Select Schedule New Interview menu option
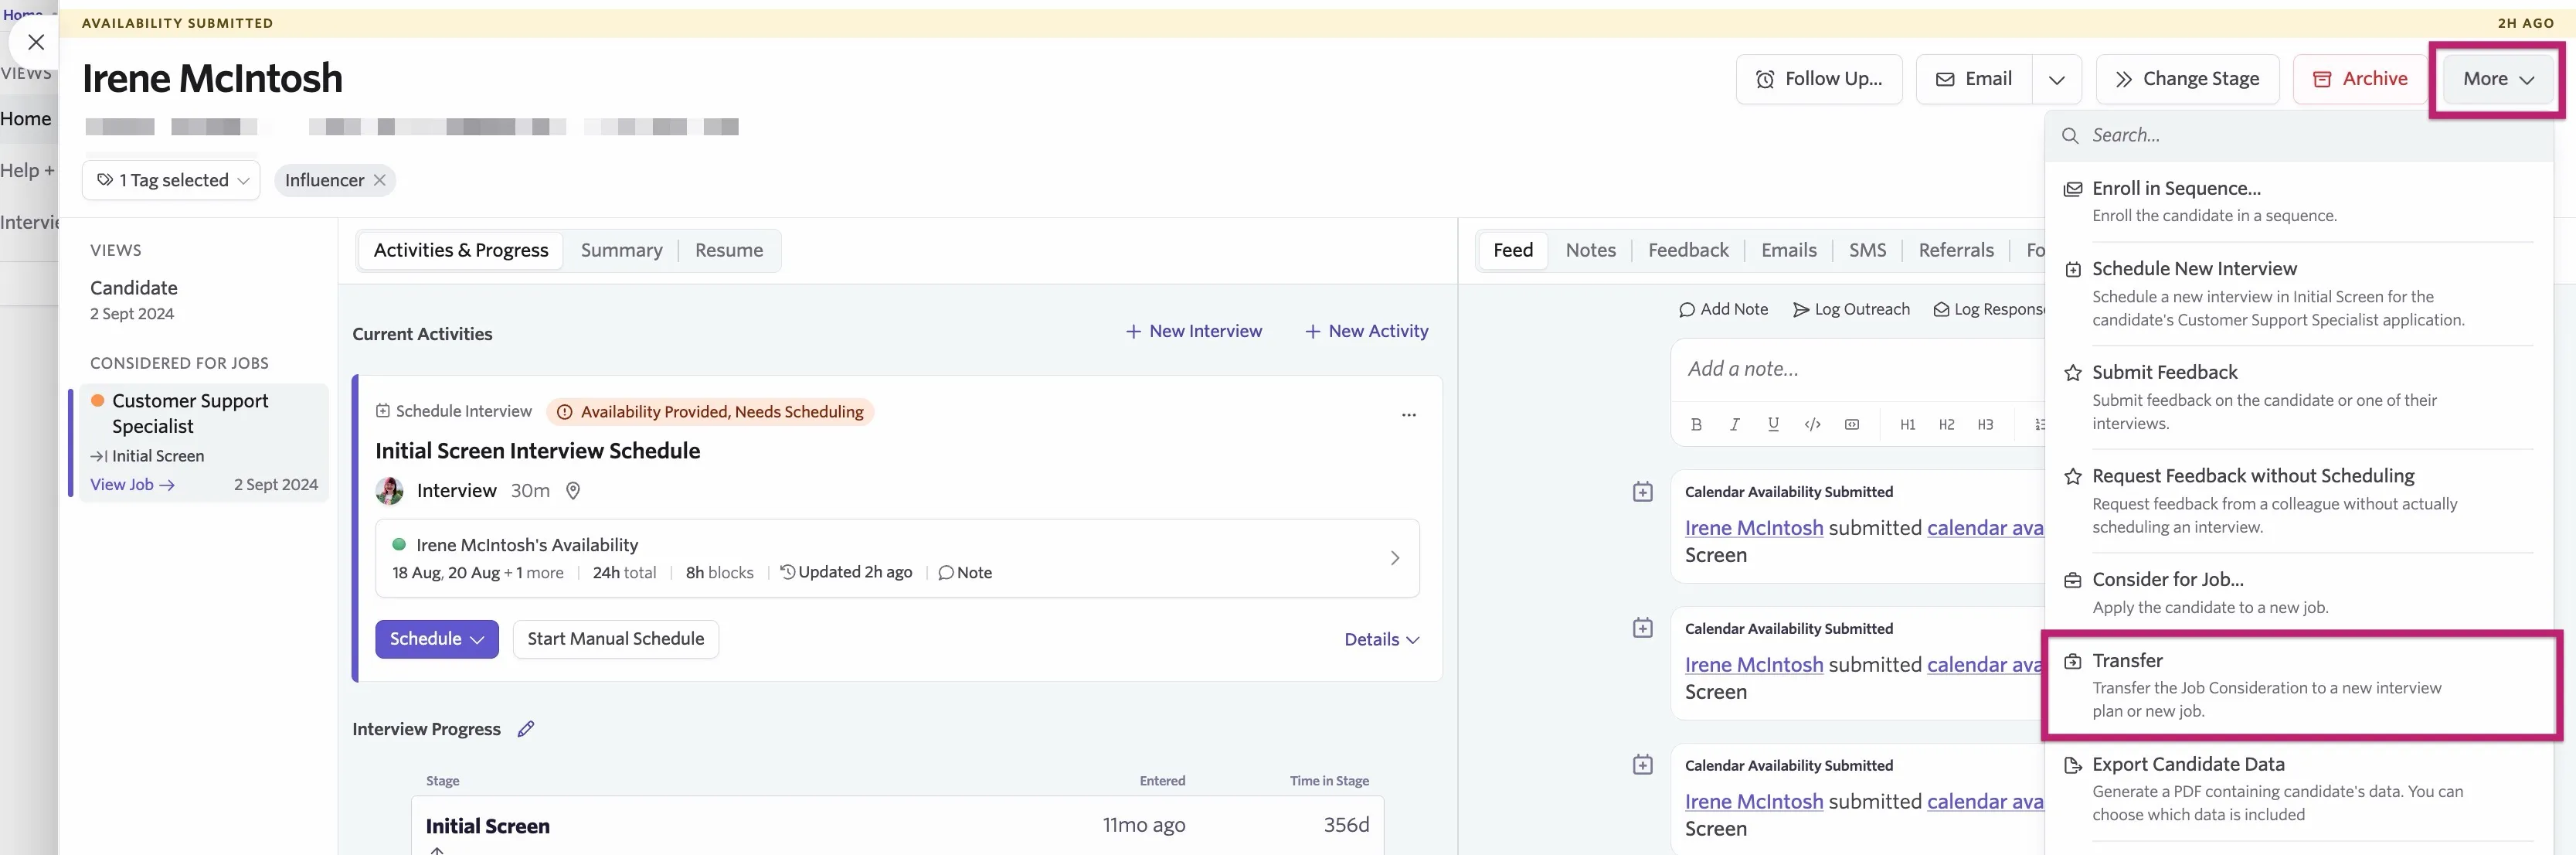Image resolution: width=2576 pixels, height=855 pixels. [x=2298, y=294]
